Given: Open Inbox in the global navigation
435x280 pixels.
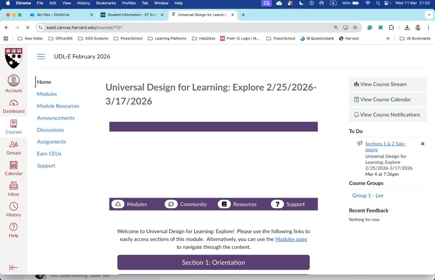Looking at the screenshot, I should click(13, 189).
